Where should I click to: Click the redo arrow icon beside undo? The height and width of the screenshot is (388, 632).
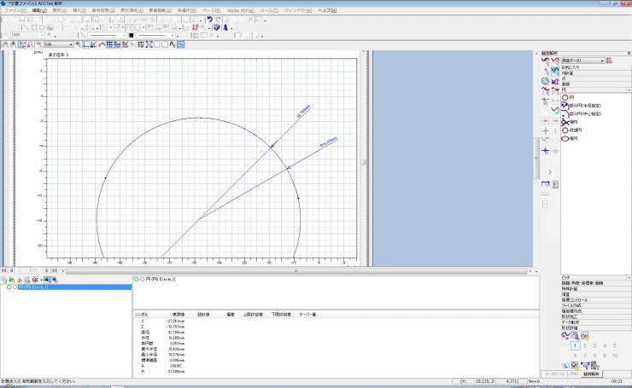[218, 20]
